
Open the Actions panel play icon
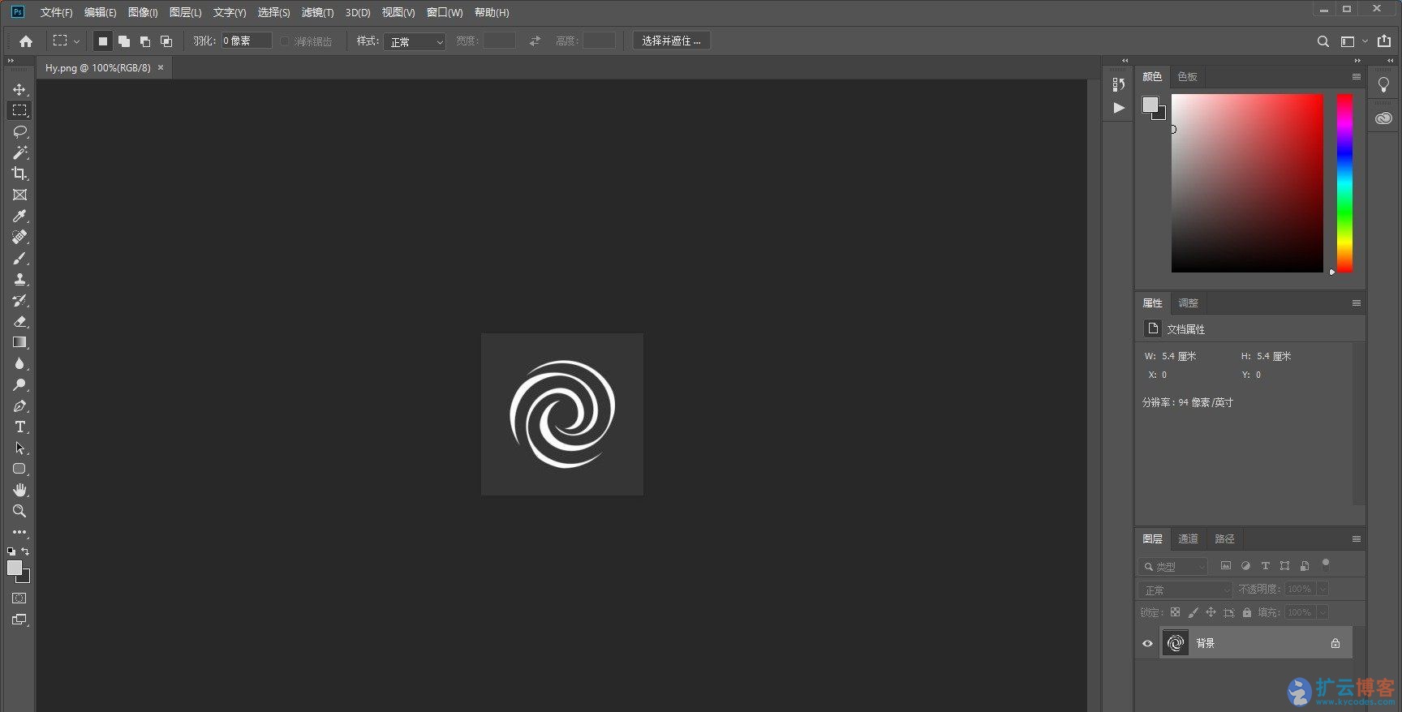click(1119, 108)
